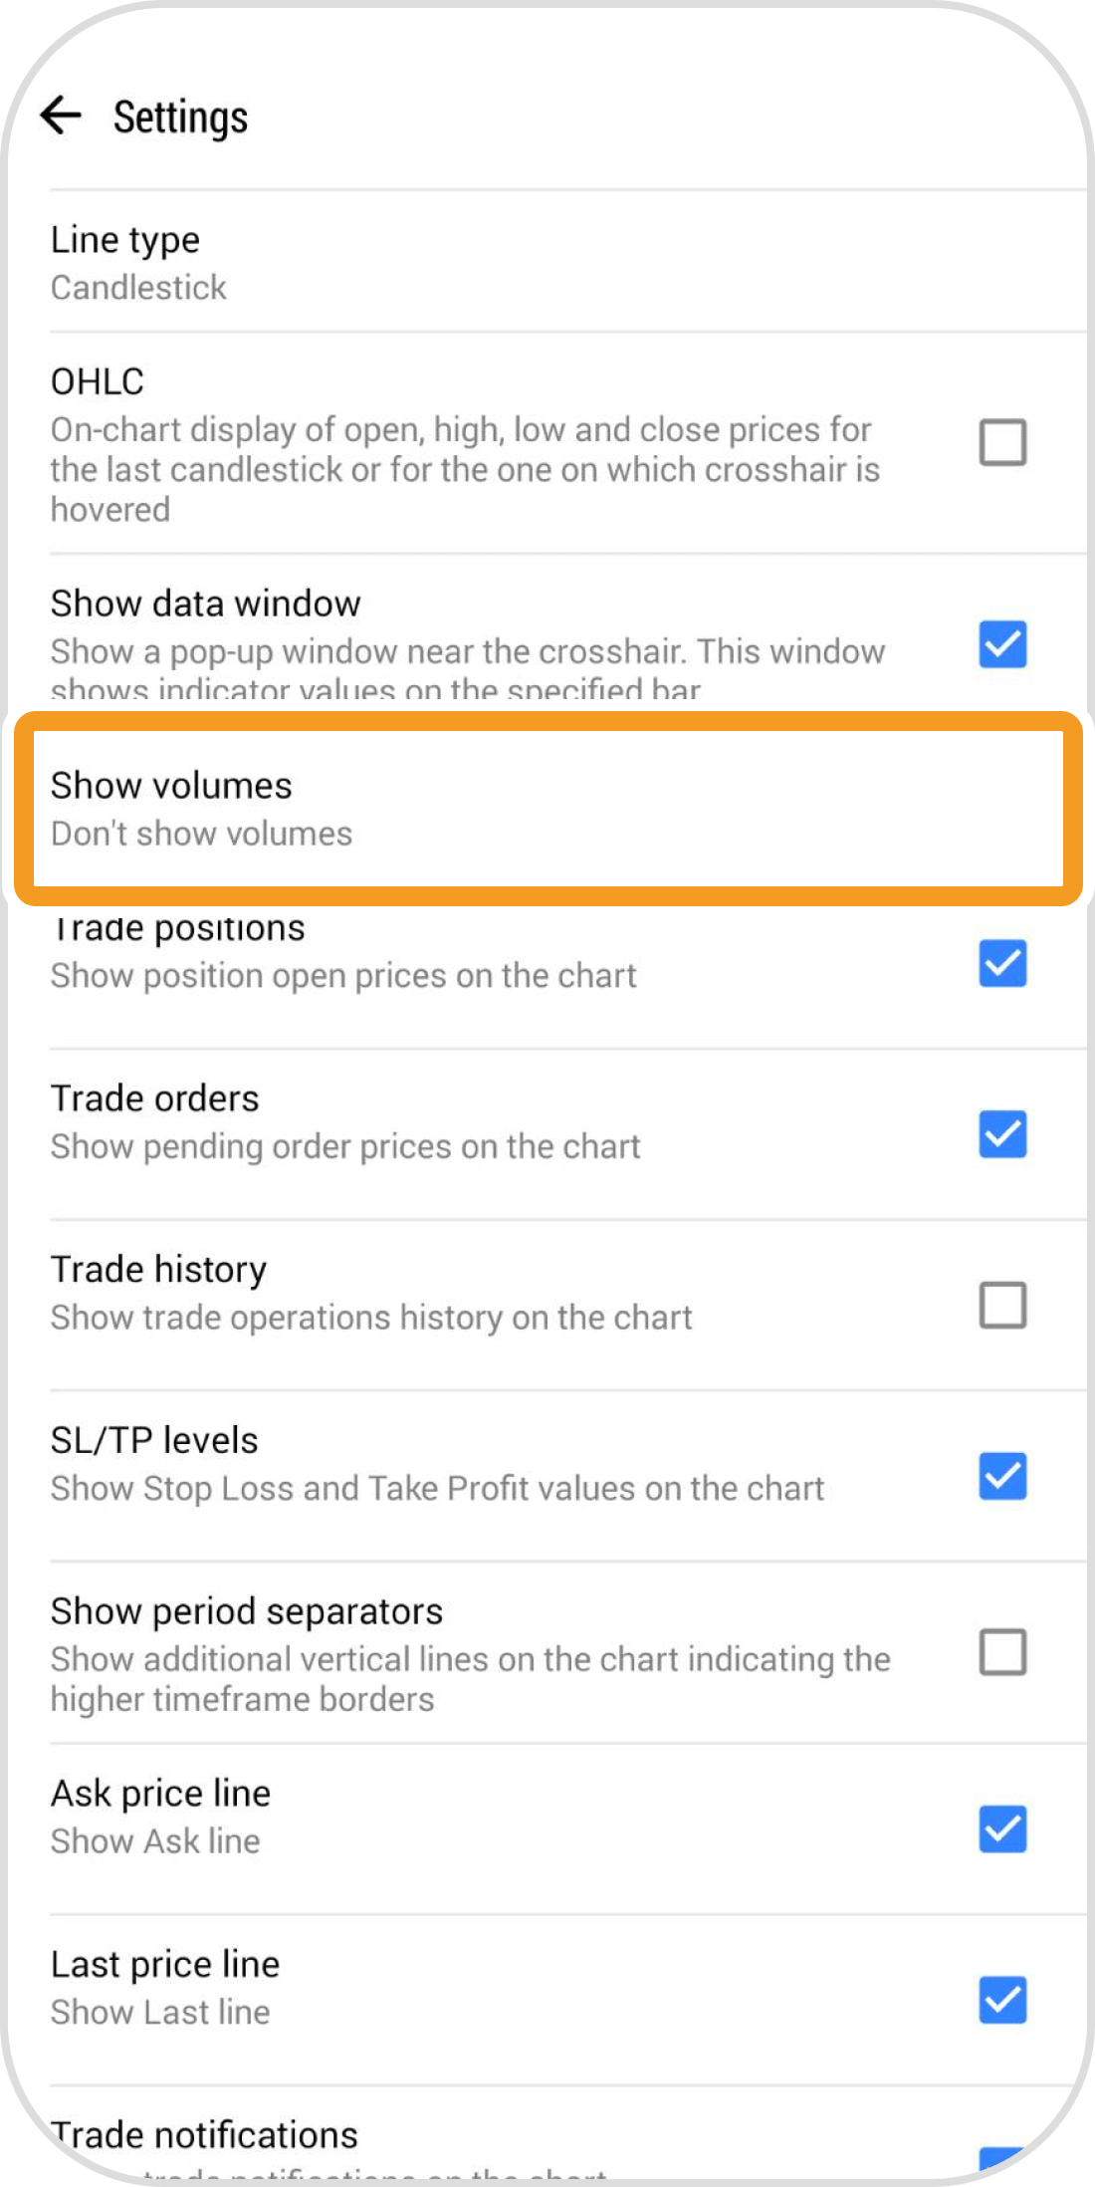Tap the Show period separators title
Image resolution: width=1095 pixels, height=2187 pixels.
pyautogui.click(x=247, y=1611)
